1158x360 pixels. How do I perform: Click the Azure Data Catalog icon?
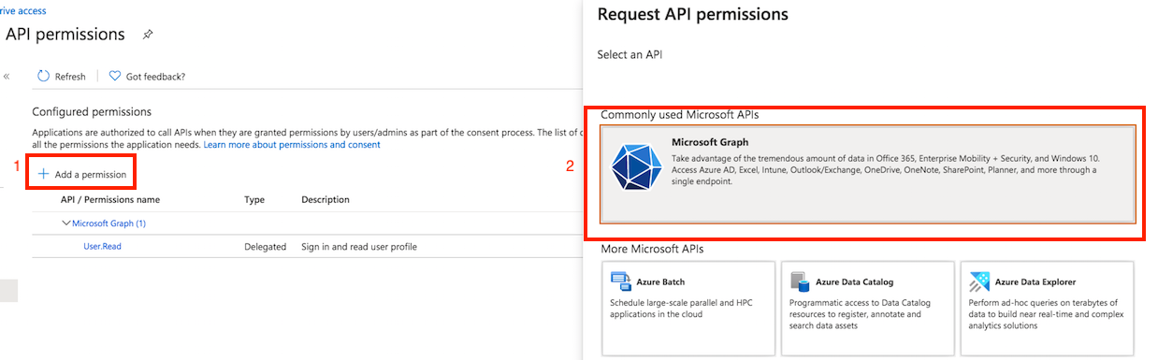tap(800, 281)
